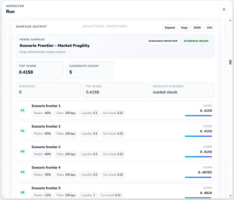
Task: Click the Market -35% chip
Action: pyautogui.click(x=42, y=175)
